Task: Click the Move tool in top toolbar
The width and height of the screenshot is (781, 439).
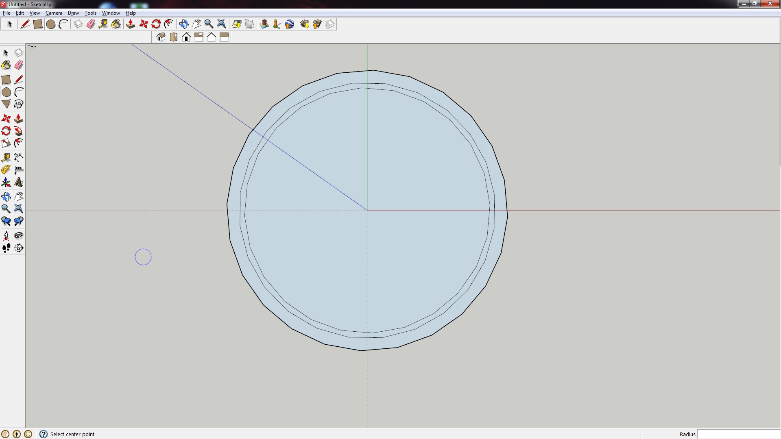Action: 143,24
